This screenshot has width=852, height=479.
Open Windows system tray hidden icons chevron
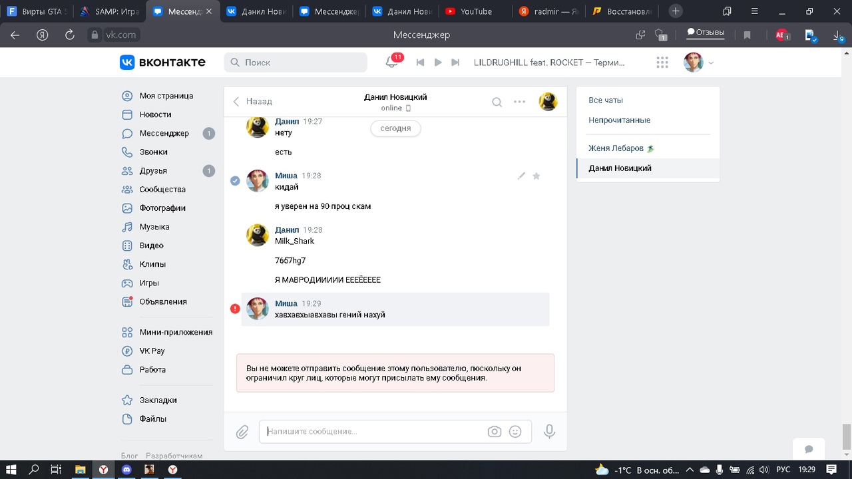[x=690, y=470]
